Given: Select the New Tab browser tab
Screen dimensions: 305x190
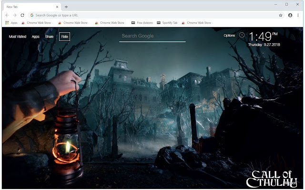Looking at the screenshot, I should 32,7.
